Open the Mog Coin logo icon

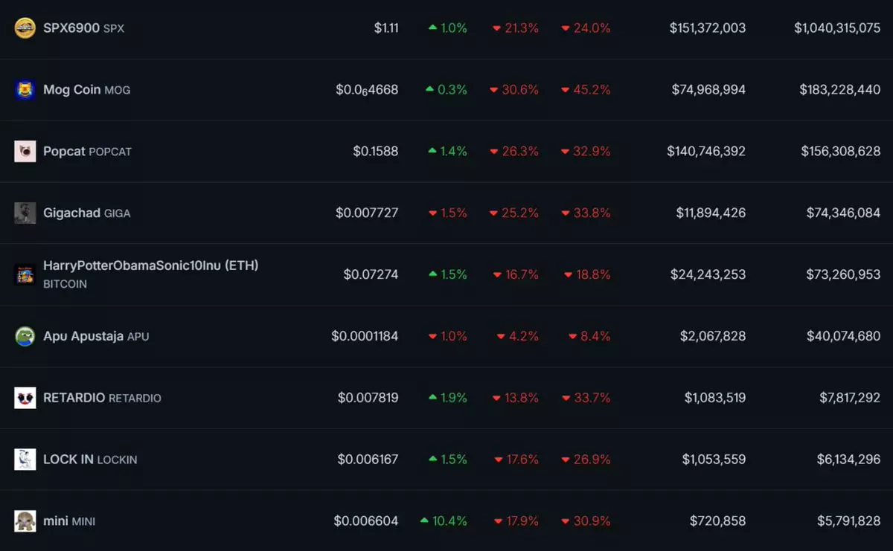(x=25, y=90)
